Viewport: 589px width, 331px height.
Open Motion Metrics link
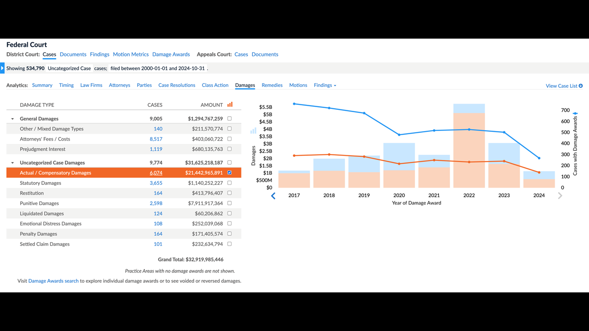(x=131, y=54)
